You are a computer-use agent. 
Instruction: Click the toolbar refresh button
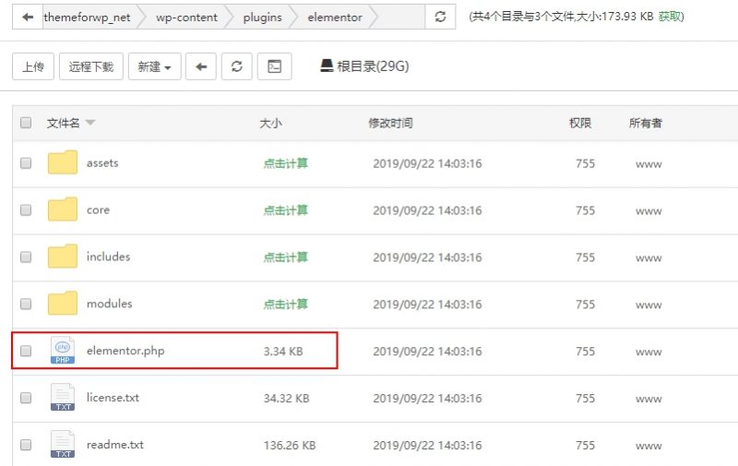pos(237,66)
